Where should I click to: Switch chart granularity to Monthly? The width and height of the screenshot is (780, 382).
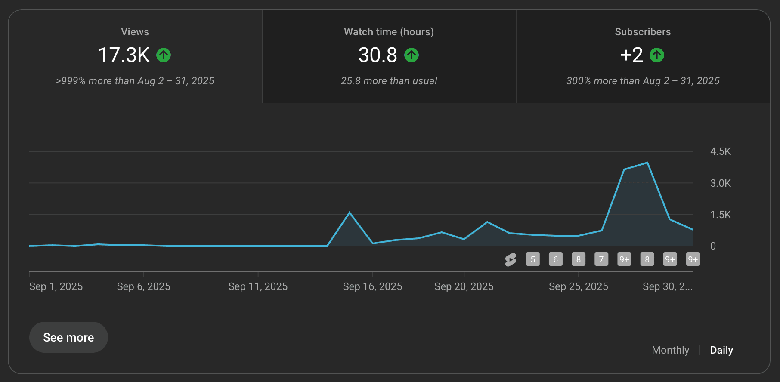tap(670, 350)
